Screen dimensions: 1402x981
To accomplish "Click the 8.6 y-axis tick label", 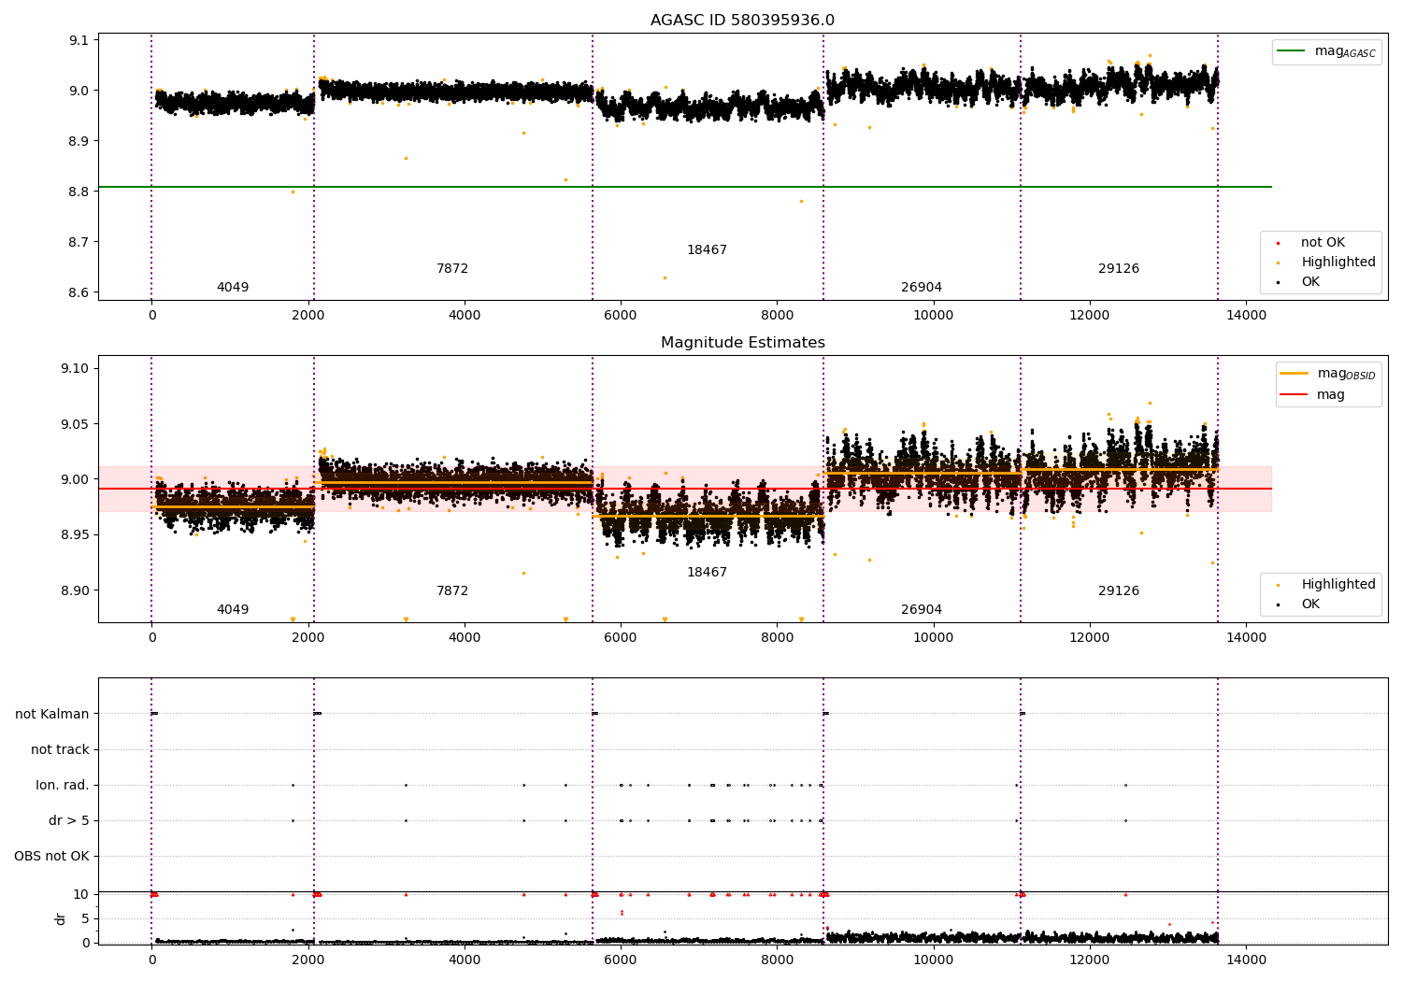I will (x=79, y=292).
